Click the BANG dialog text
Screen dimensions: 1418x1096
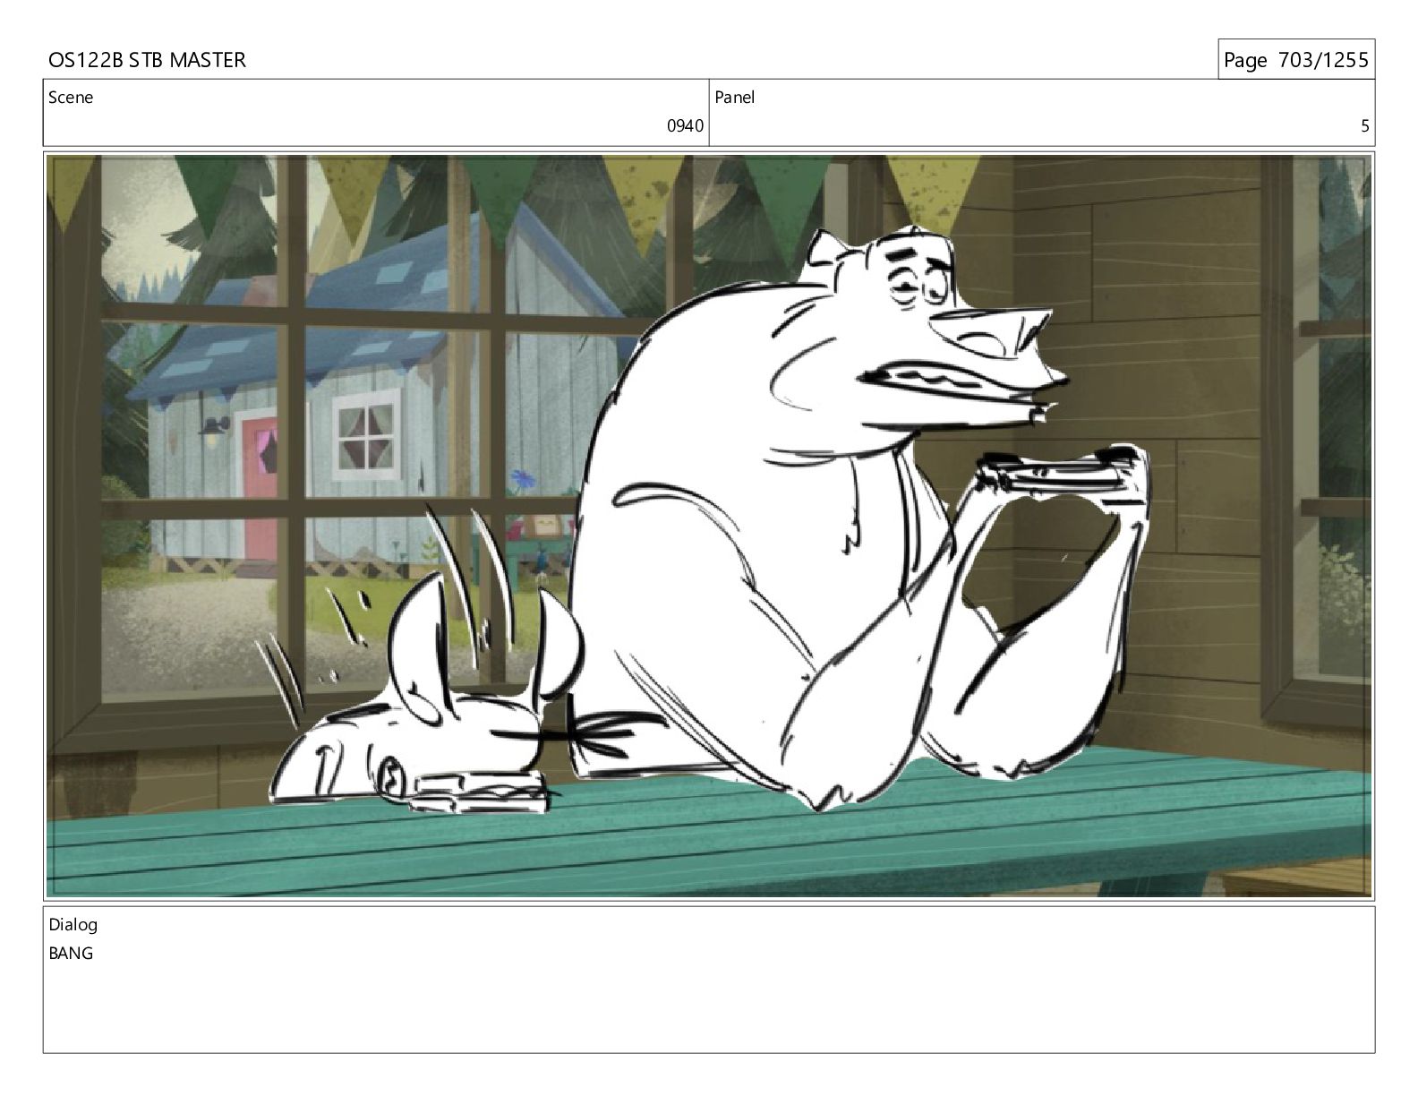(x=71, y=954)
